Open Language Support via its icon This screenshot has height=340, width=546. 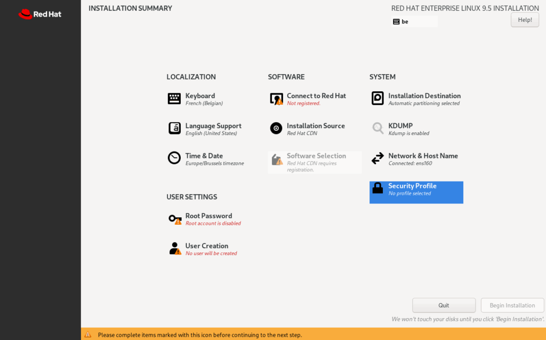pyautogui.click(x=174, y=129)
